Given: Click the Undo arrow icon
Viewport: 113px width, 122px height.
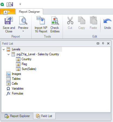Looking at the screenshot, I should click(107, 21).
